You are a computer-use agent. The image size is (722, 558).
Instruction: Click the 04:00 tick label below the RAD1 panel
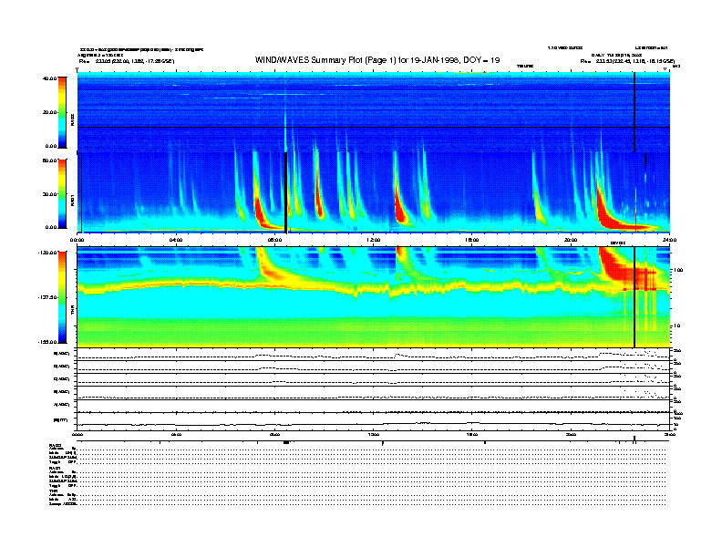(176, 240)
